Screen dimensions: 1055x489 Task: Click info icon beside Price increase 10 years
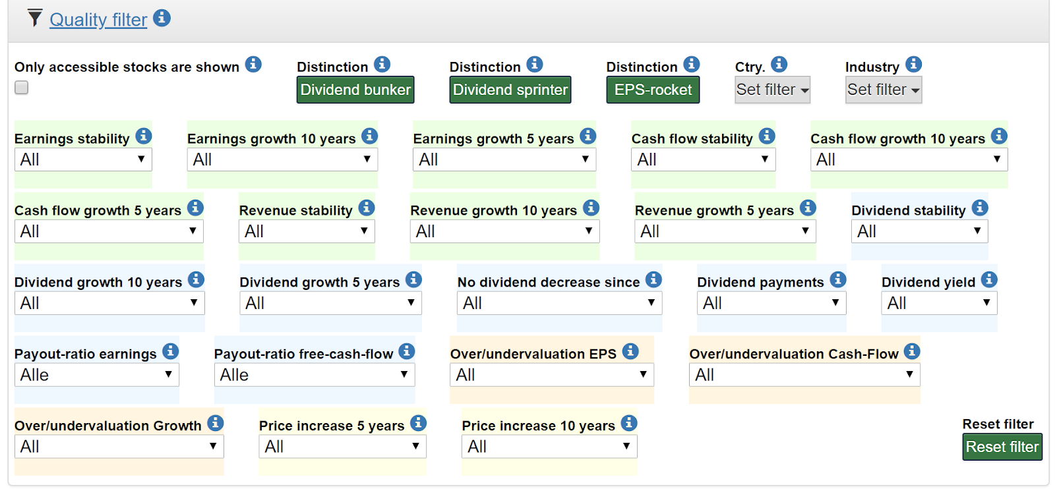pos(629,424)
